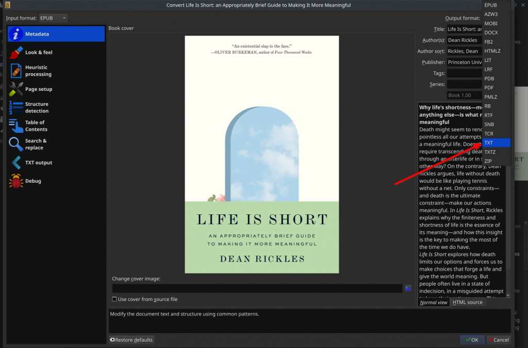Click the Change cover image path field
The width and height of the screenshot is (528, 348).
257,288
